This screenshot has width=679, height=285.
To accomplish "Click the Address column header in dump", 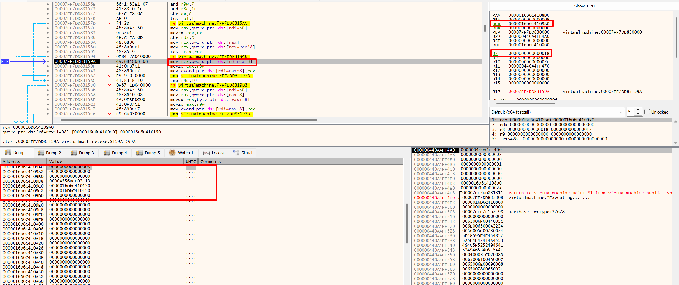I will [x=11, y=161].
